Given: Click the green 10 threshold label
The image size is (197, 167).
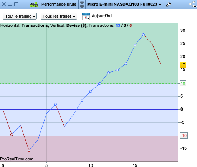Looking at the screenshot, I should [x=183, y=83].
